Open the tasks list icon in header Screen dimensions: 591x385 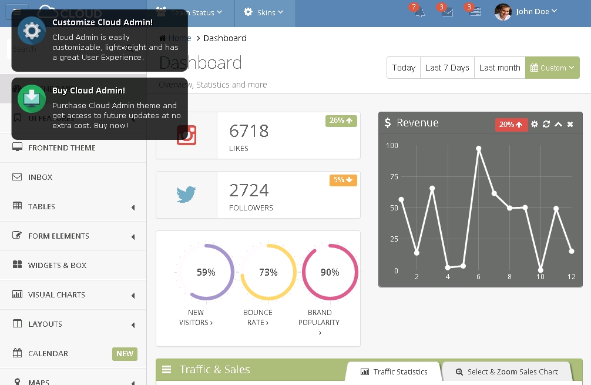(475, 12)
